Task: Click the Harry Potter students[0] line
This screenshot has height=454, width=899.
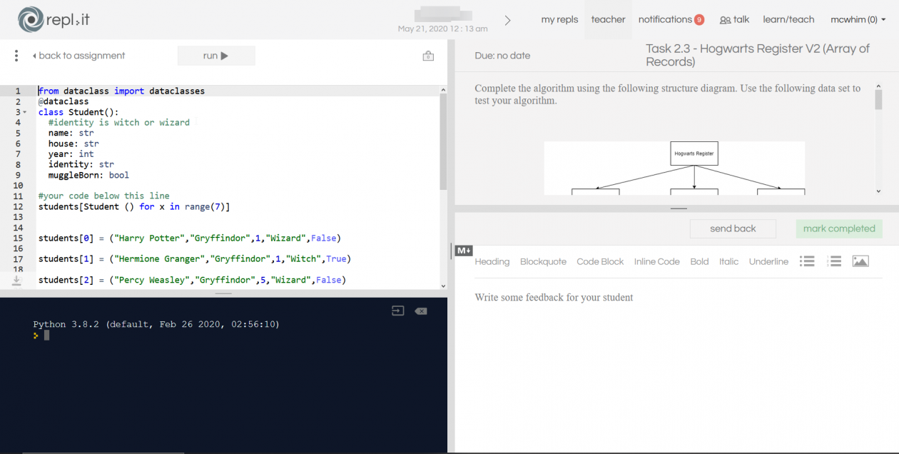Action: pyautogui.click(x=190, y=238)
